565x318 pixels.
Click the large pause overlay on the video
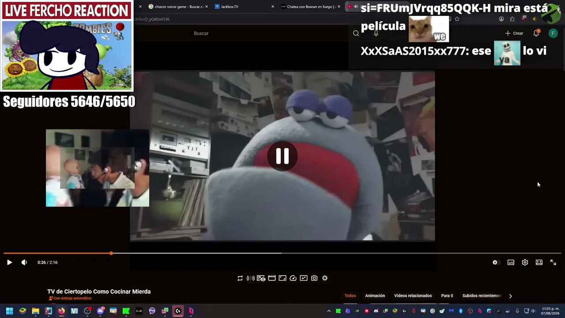(282, 156)
